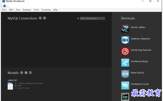Add a new MySQL connection
The height and width of the screenshot is (101, 163).
[x=40, y=18]
